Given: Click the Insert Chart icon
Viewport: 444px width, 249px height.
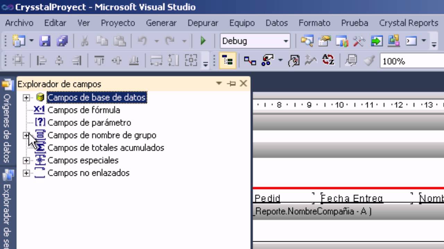Looking at the screenshot, I should tap(310, 61).
